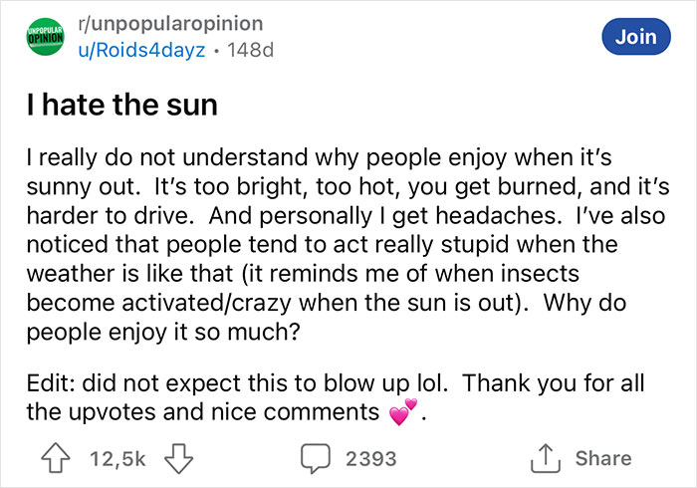Click the phrase harder to drive
The width and height of the screenshot is (697, 488).
click(x=100, y=213)
